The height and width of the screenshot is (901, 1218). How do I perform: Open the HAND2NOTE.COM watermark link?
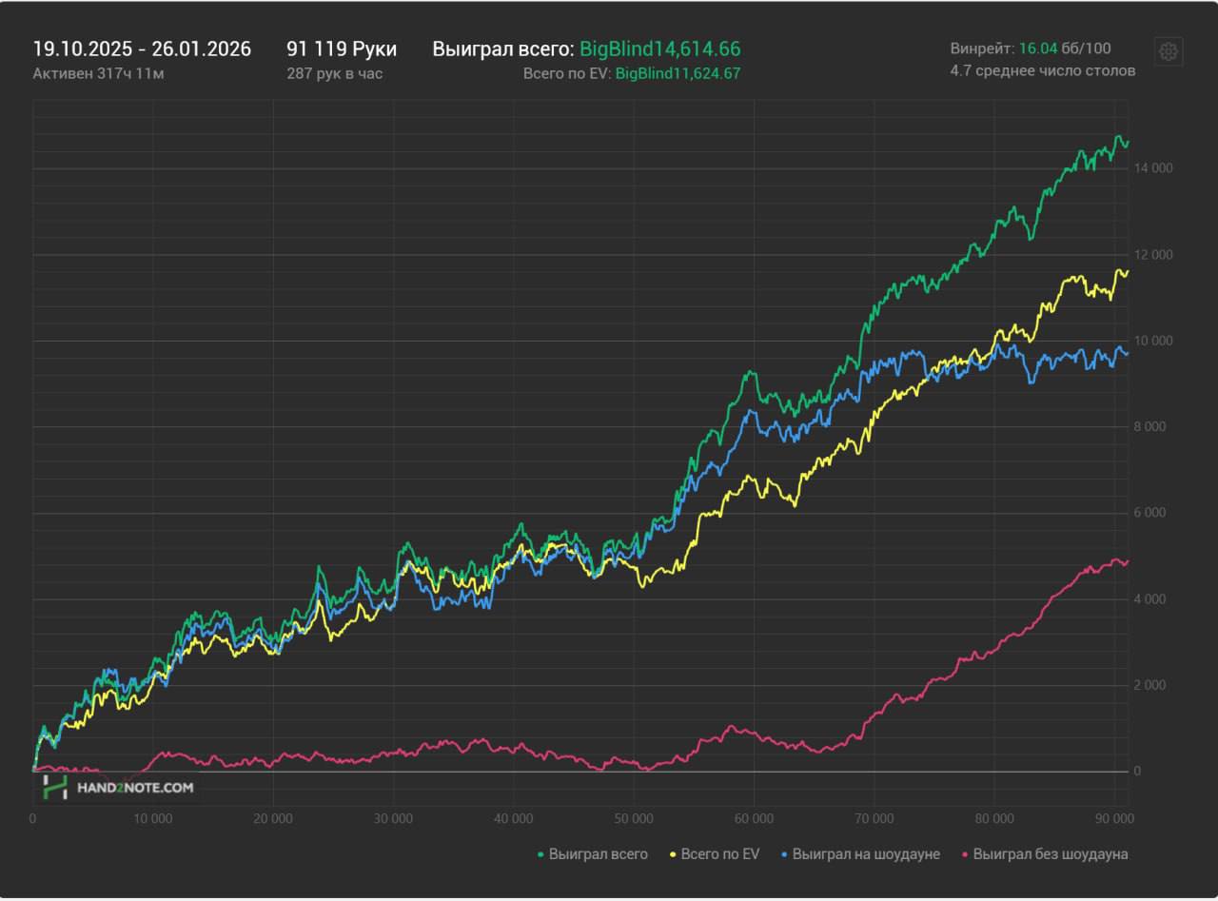coord(134,788)
